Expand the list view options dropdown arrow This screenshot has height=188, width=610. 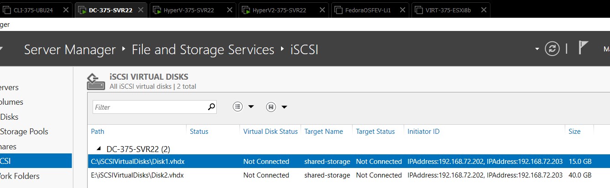pos(251,107)
